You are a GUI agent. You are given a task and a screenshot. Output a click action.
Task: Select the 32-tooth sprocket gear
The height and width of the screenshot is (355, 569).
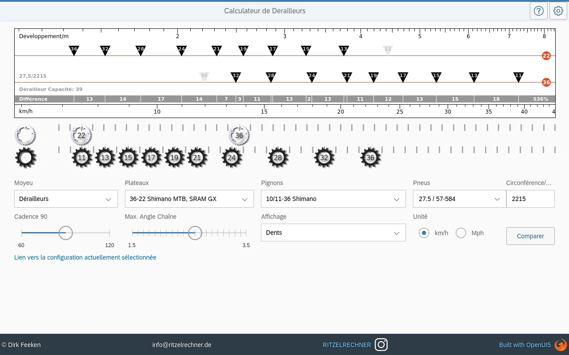tap(324, 158)
